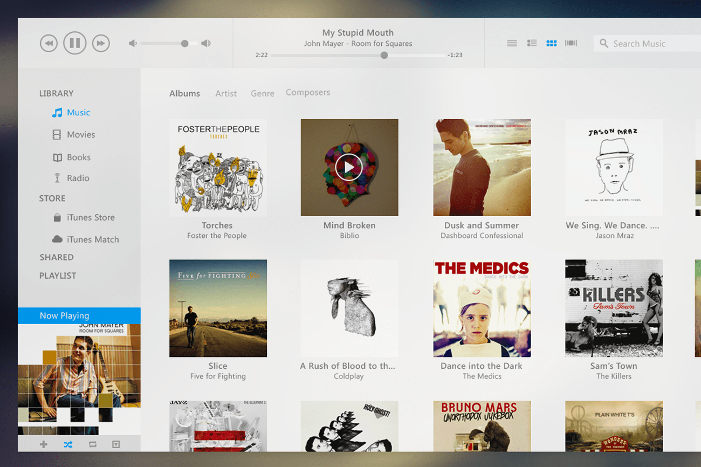This screenshot has width=701, height=467.
Task: Click the song progress bar knob
Action: [x=384, y=55]
